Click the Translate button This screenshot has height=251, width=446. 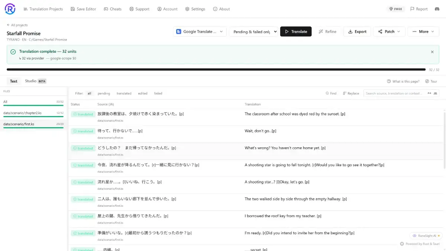coord(296,32)
